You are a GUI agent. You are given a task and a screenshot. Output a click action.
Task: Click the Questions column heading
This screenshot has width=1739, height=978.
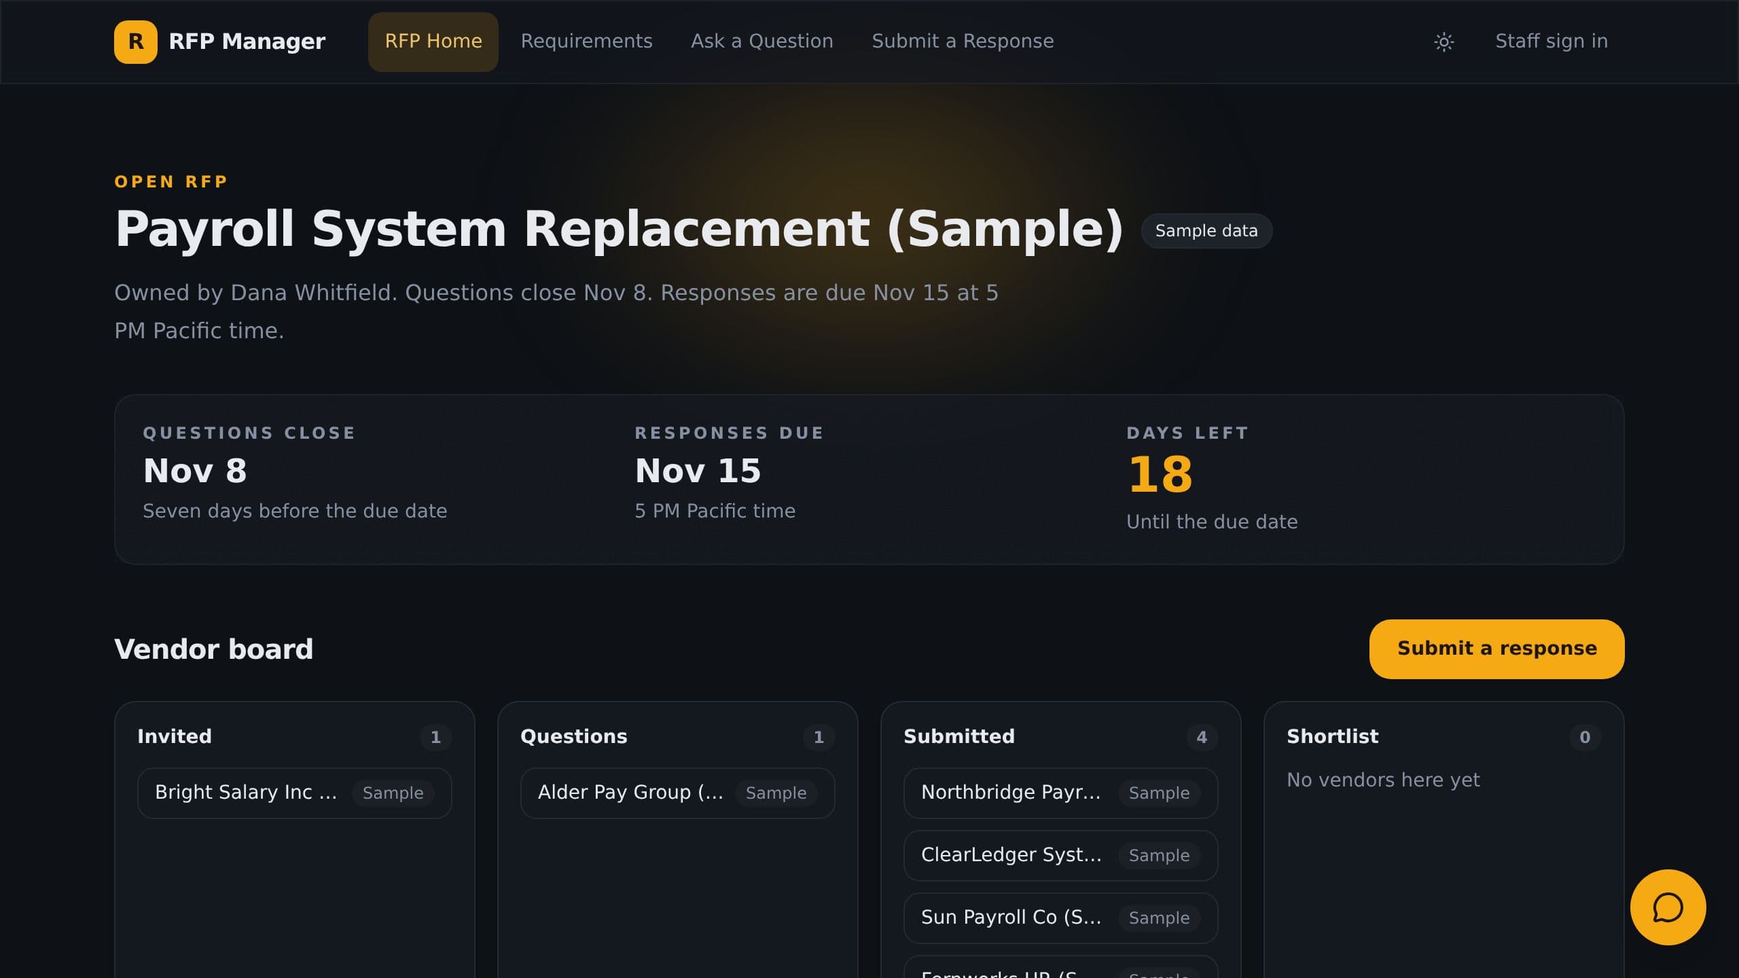point(574,736)
